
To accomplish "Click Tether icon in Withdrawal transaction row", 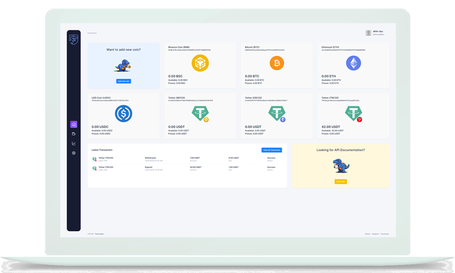I will click(x=94, y=159).
